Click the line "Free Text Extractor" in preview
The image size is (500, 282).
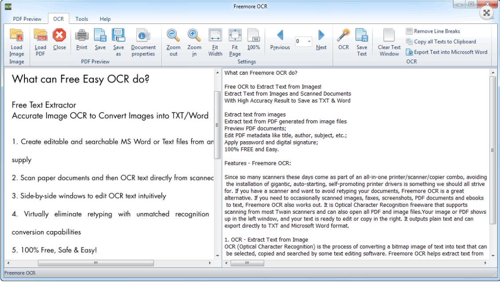(44, 105)
